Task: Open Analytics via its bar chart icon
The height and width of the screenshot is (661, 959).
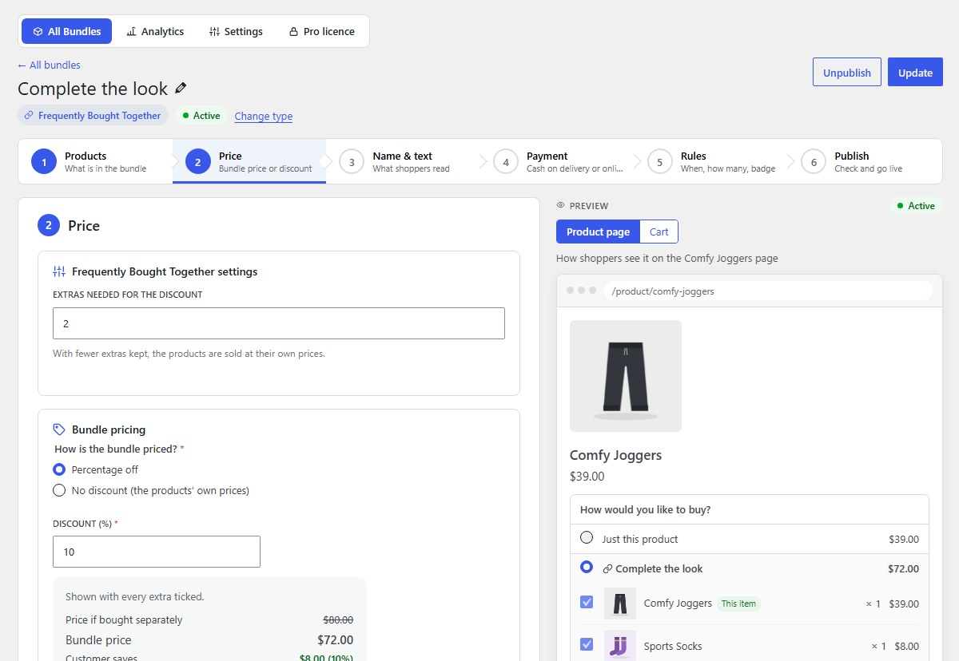Action: point(131,32)
